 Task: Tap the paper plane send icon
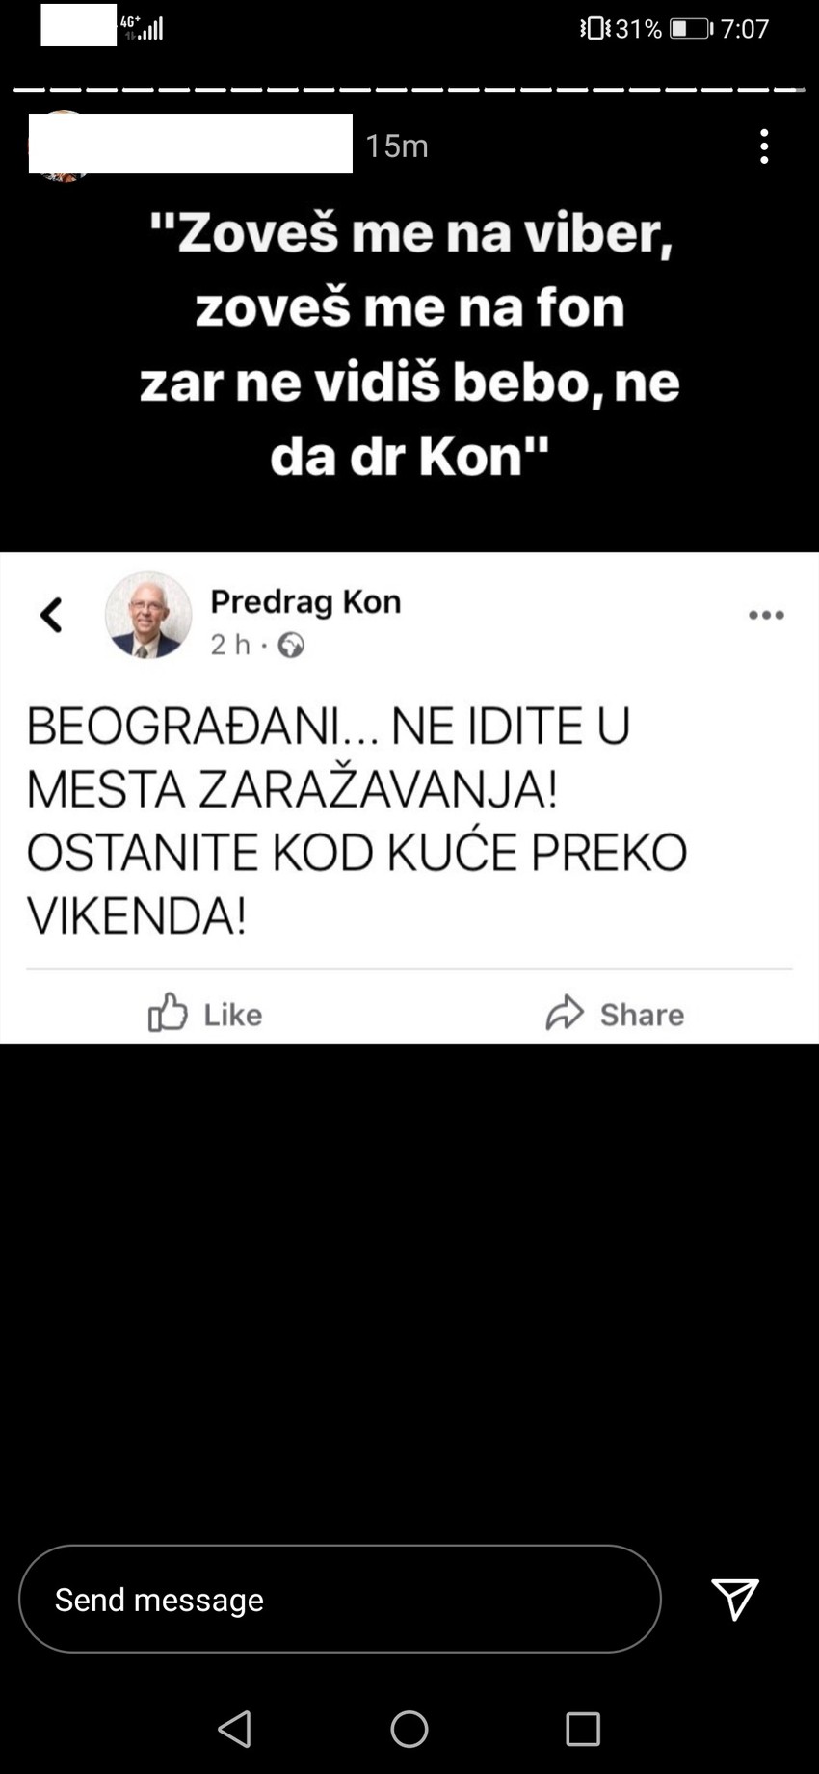(735, 1599)
